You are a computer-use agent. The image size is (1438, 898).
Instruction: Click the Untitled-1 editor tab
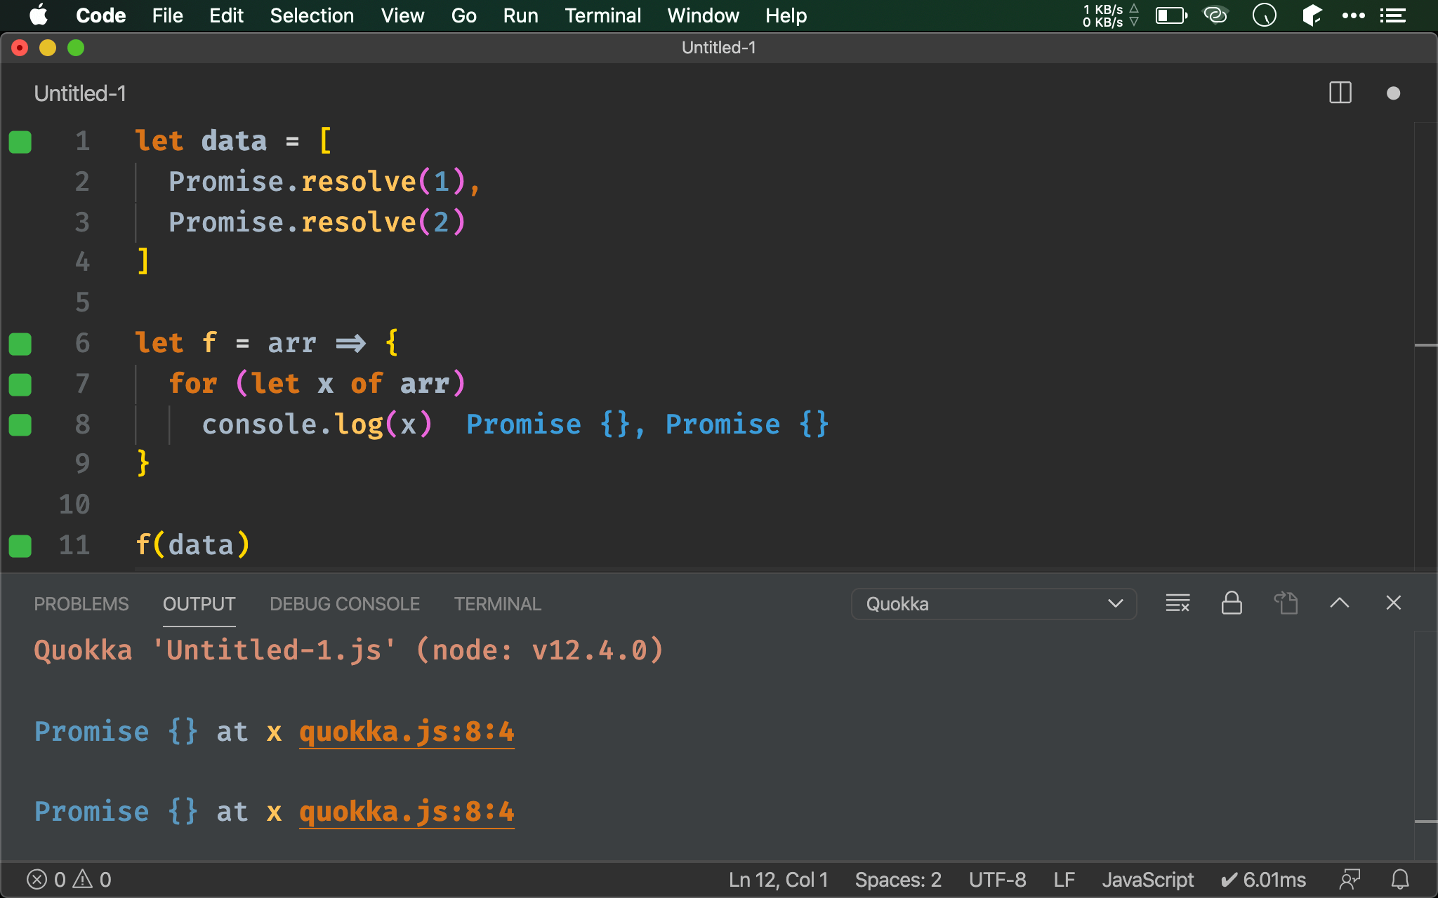pyautogui.click(x=80, y=93)
